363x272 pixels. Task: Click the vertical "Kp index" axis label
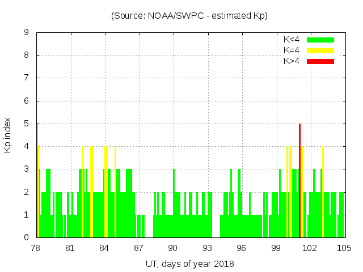(x=8, y=135)
